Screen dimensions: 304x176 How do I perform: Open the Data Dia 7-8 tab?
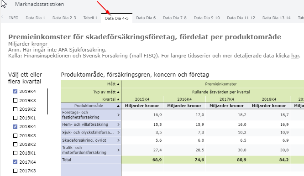[175, 18]
